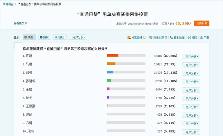The image size is (223, 136).
Task: Select candidate name 7.王励勤
Action: 29,106
